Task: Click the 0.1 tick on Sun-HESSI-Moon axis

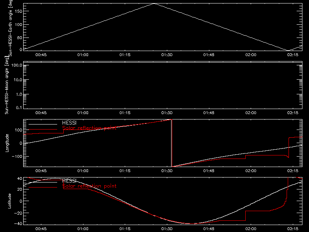Action: (x=19, y=107)
